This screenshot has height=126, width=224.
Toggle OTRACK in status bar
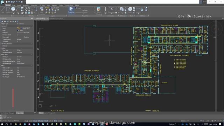tap(41, 121)
